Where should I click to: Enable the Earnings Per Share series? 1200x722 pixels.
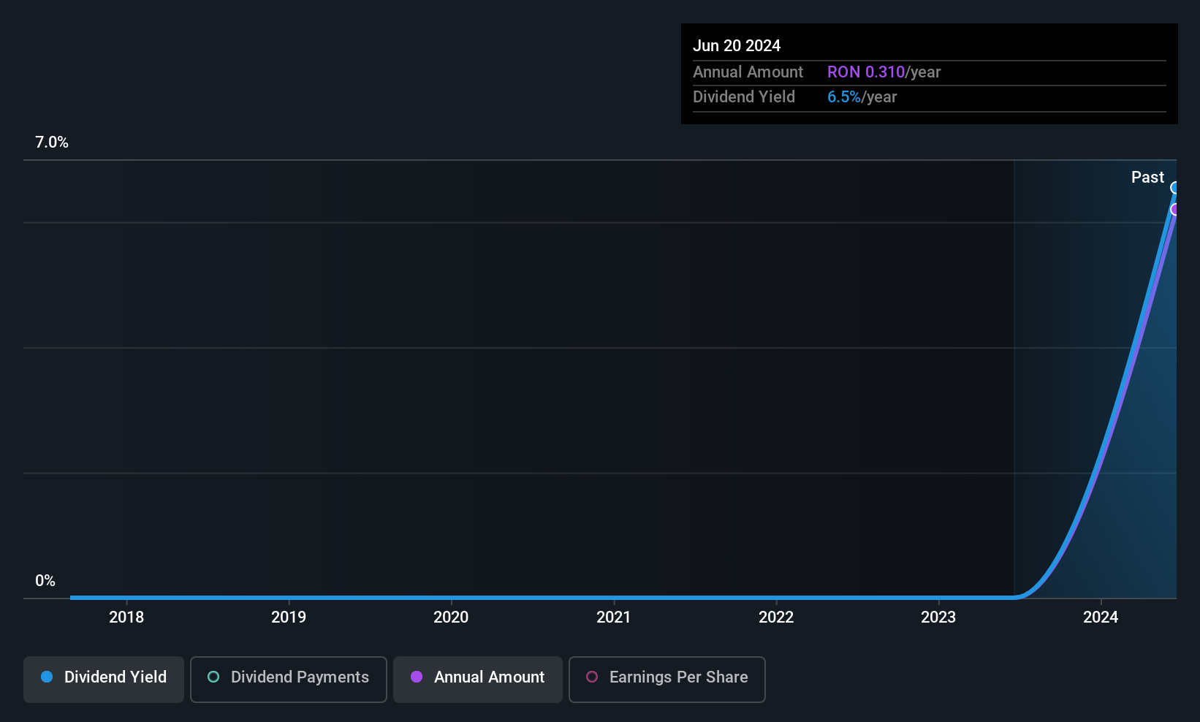(x=667, y=679)
